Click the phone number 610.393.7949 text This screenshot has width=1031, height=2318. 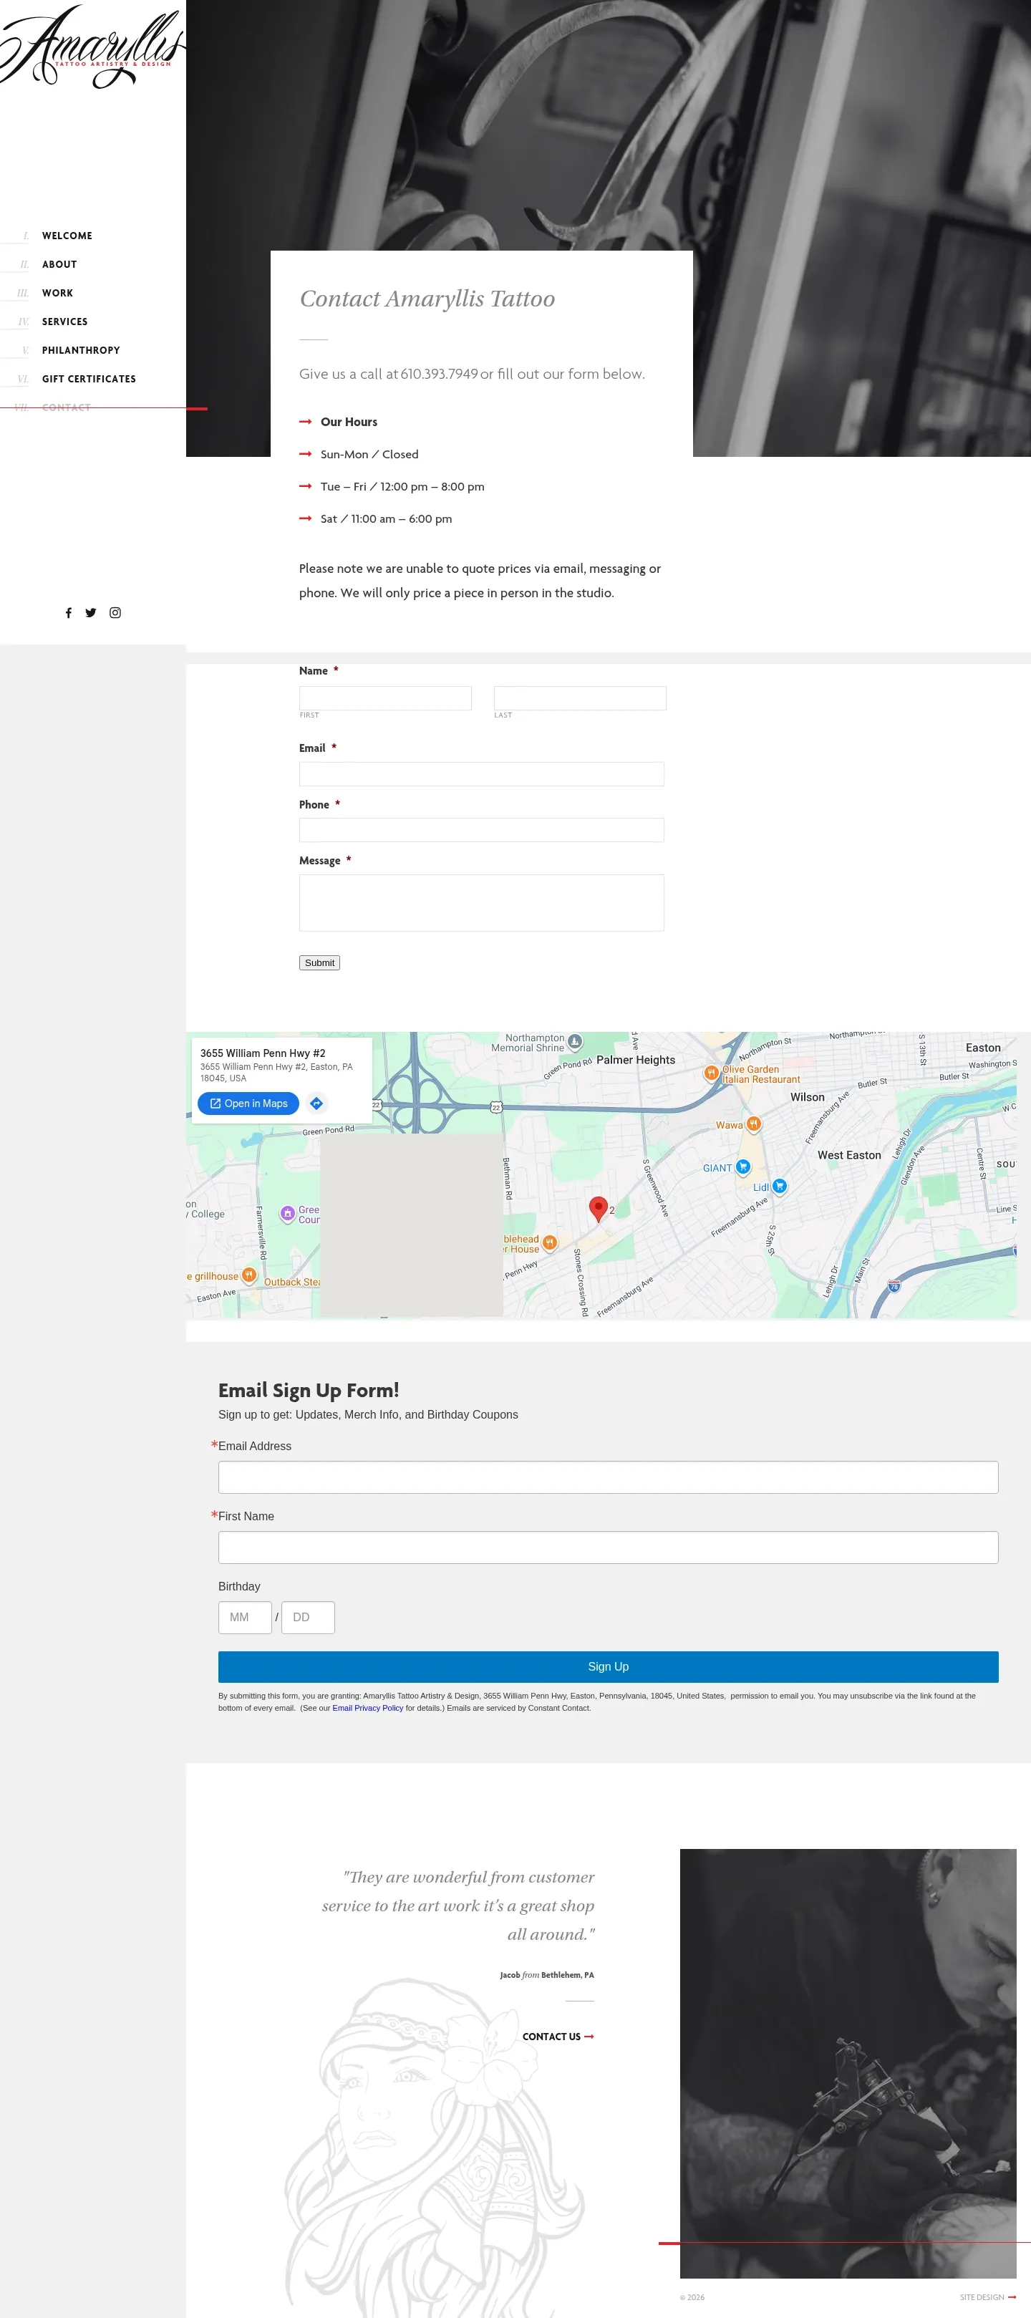[439, 375]
